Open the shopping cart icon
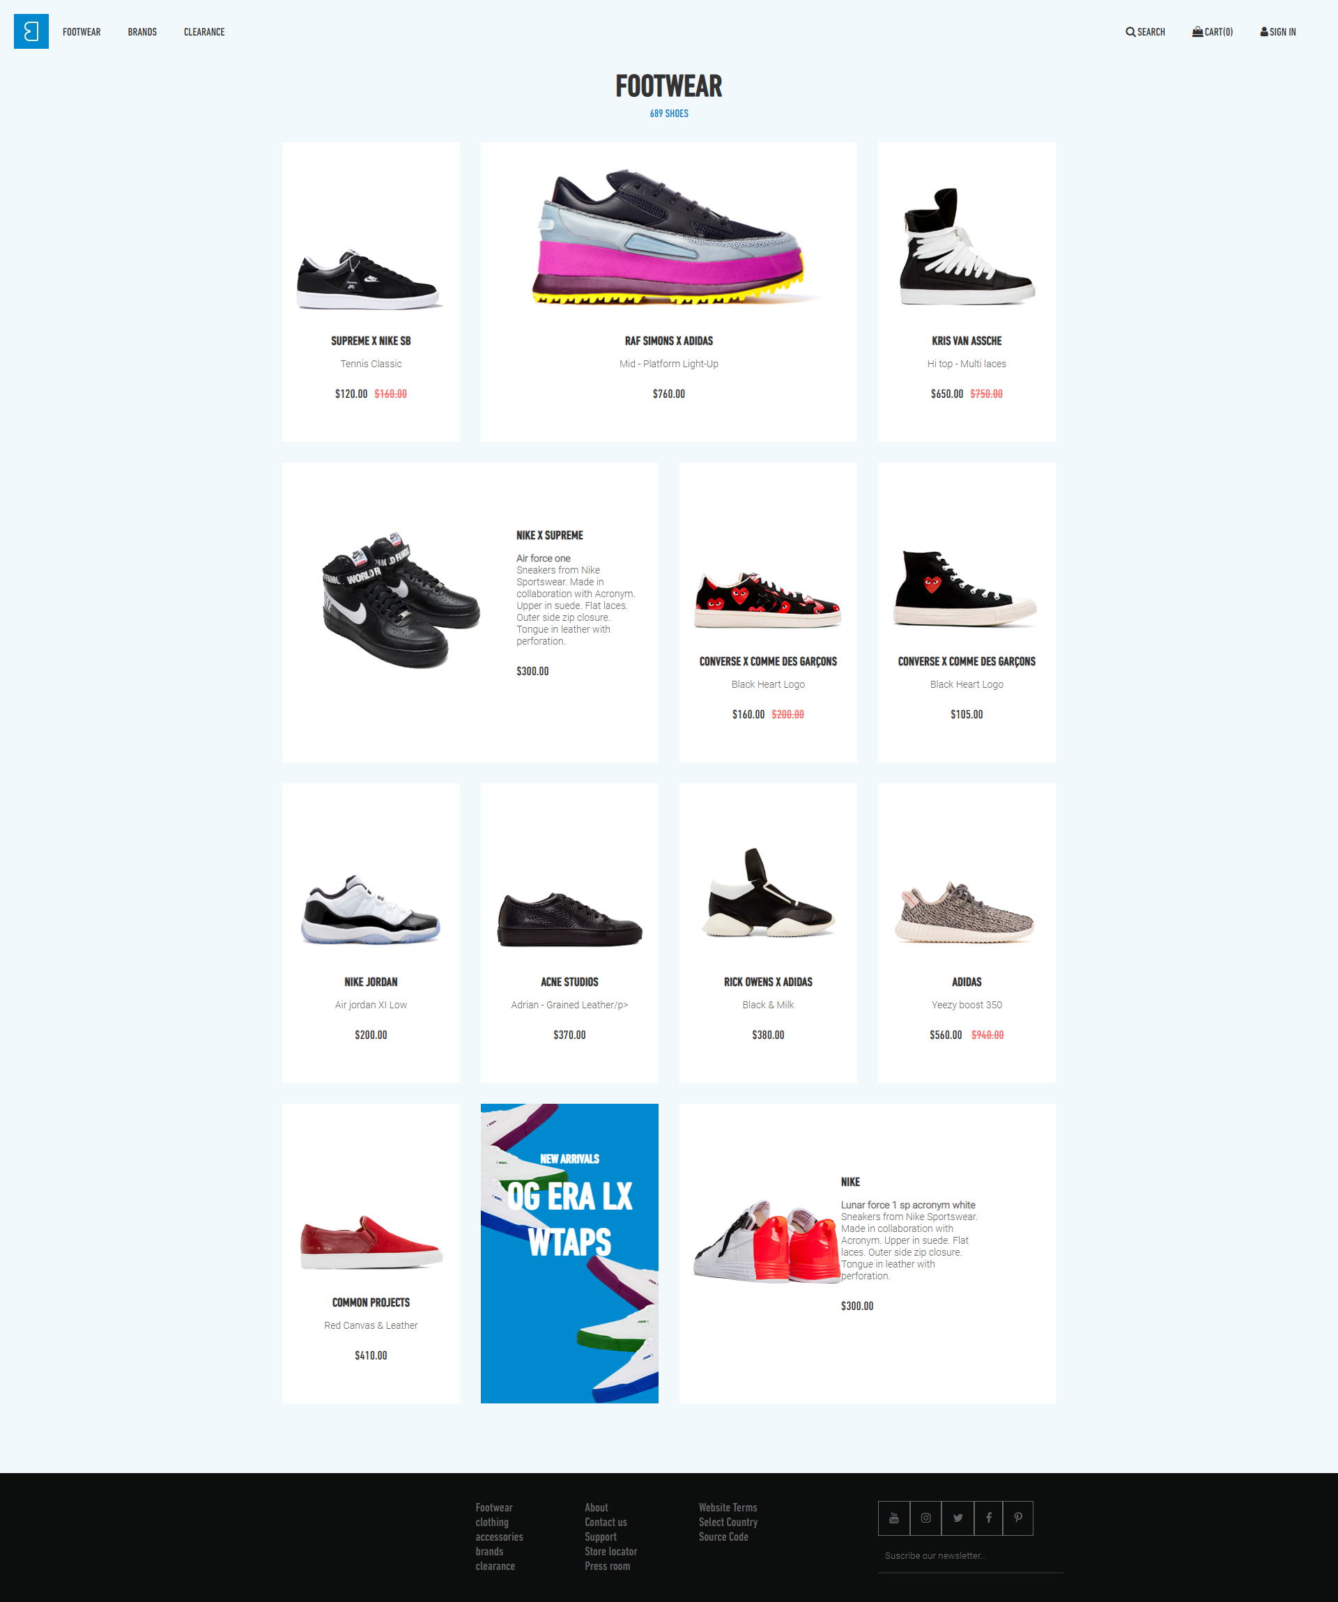1338x1602 pixels. pos(1197,31)
